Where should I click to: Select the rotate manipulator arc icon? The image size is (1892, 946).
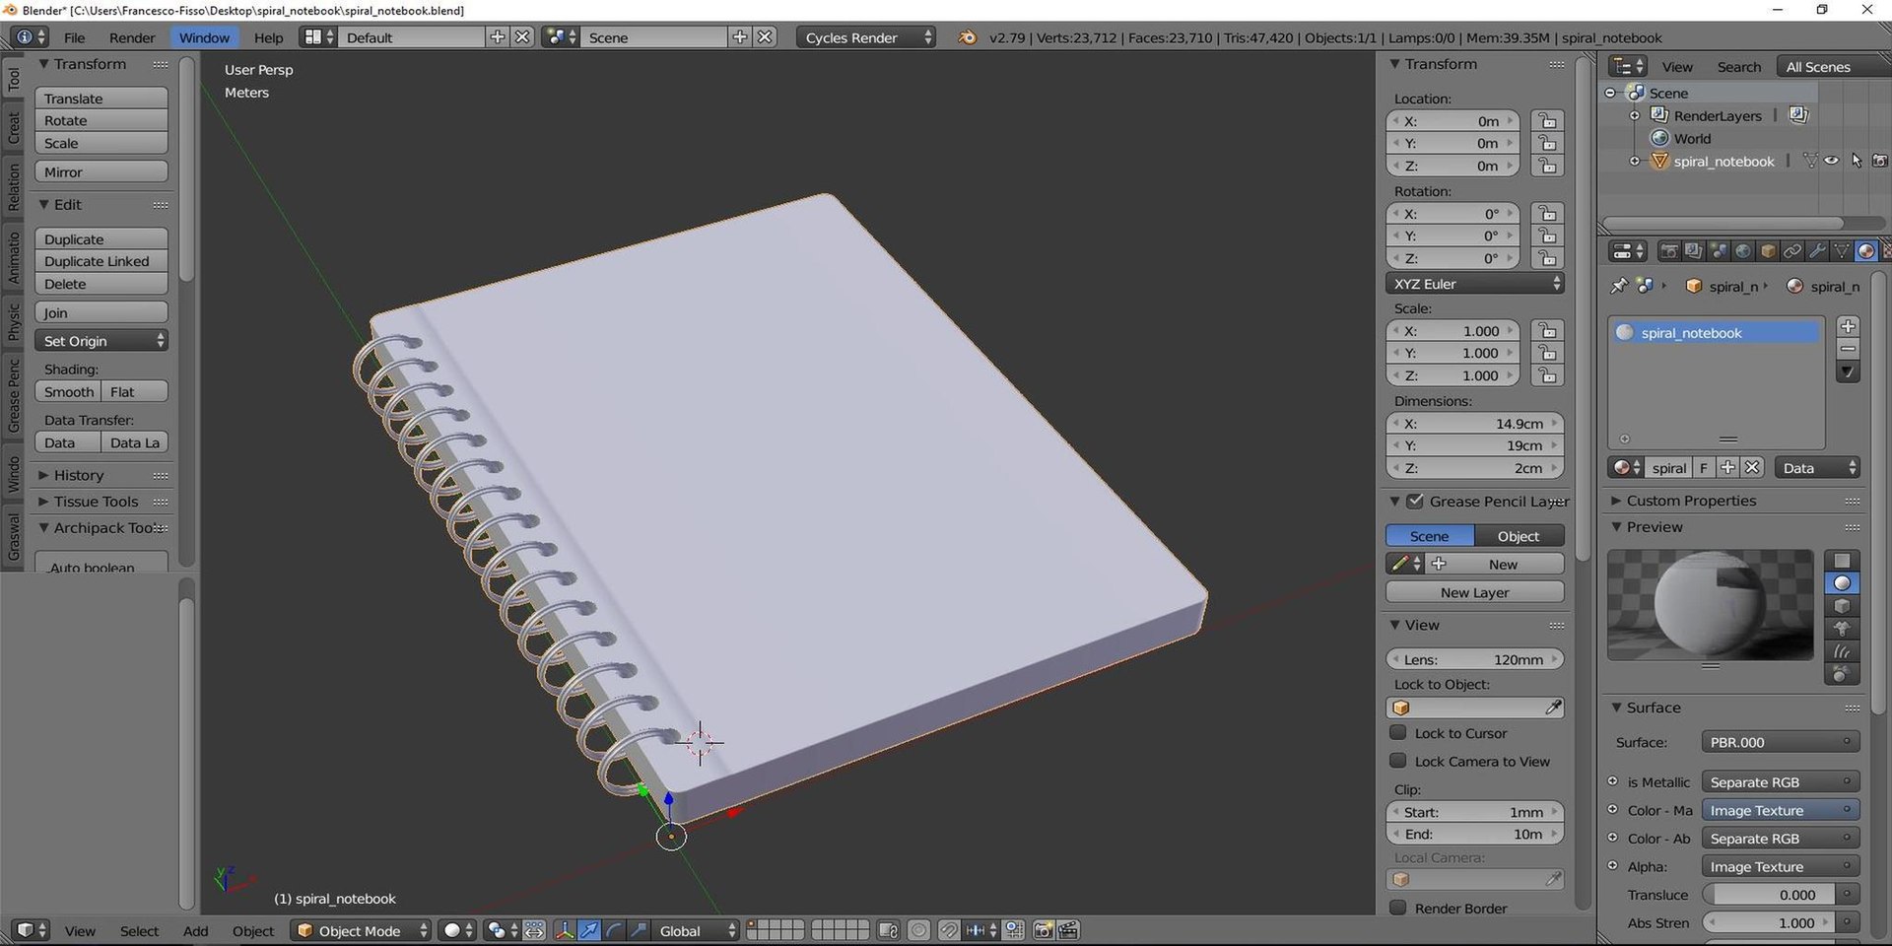pyautogui.click(x=614, y=930)
